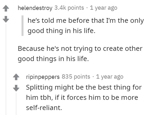
Task: Downvote helendestroy's comment
Action: point(6,19)
